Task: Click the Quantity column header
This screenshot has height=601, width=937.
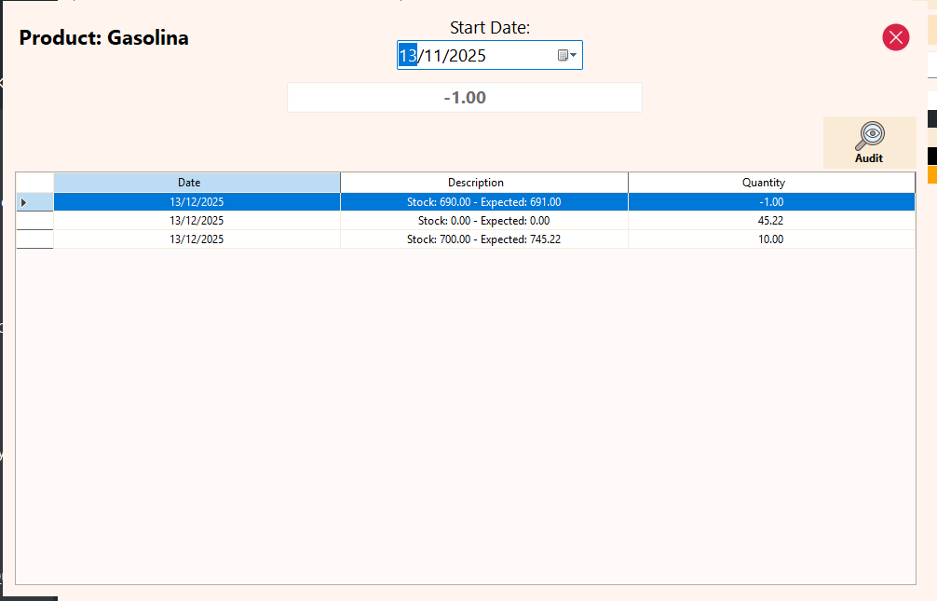Action: (x=764, y=182)
